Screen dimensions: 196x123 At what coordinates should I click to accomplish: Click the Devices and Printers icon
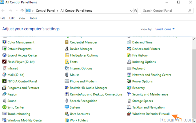(129, 49)
